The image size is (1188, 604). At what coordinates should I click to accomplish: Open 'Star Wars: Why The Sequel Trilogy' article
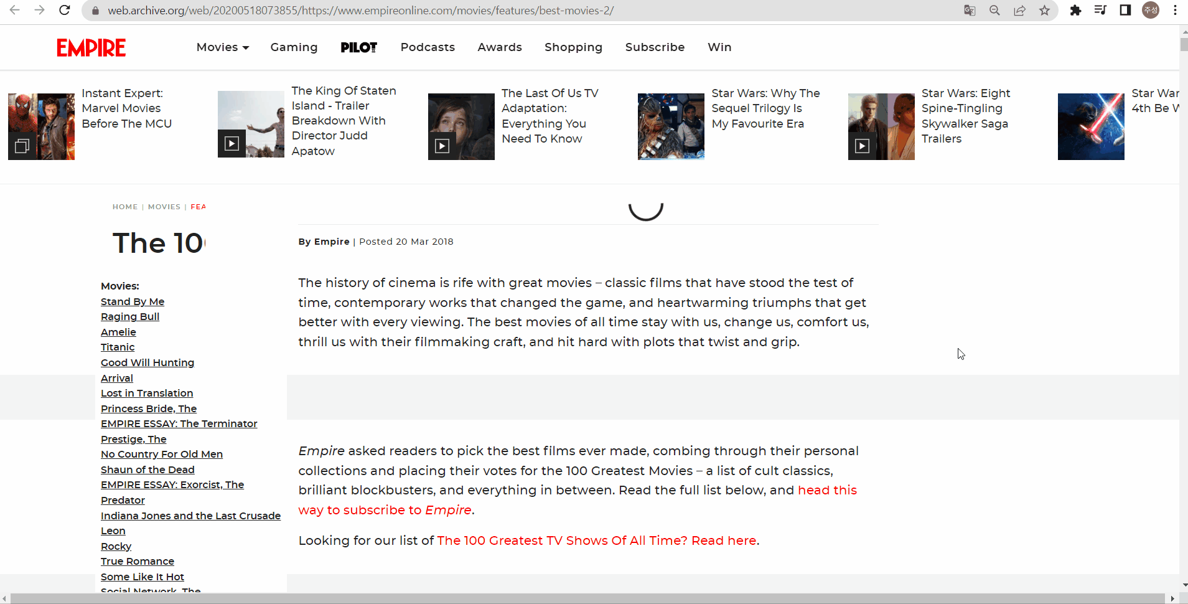(x=765, y=108)
